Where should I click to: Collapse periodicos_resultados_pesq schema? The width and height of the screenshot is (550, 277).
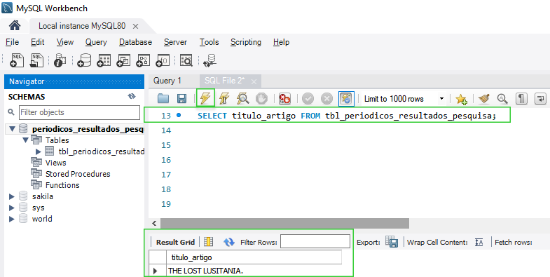coord(13,129)
